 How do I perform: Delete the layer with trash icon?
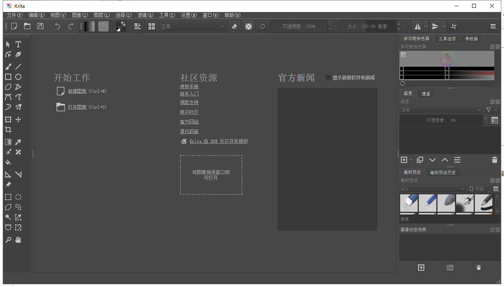494,160
